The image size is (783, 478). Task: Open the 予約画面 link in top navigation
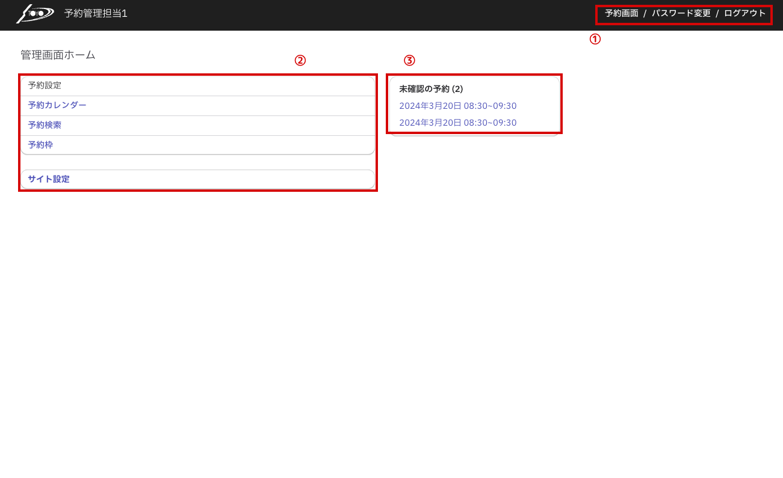(621, 13)
